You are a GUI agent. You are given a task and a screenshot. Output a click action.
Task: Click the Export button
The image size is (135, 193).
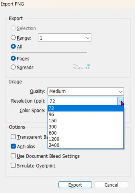[x=75, y=185]
